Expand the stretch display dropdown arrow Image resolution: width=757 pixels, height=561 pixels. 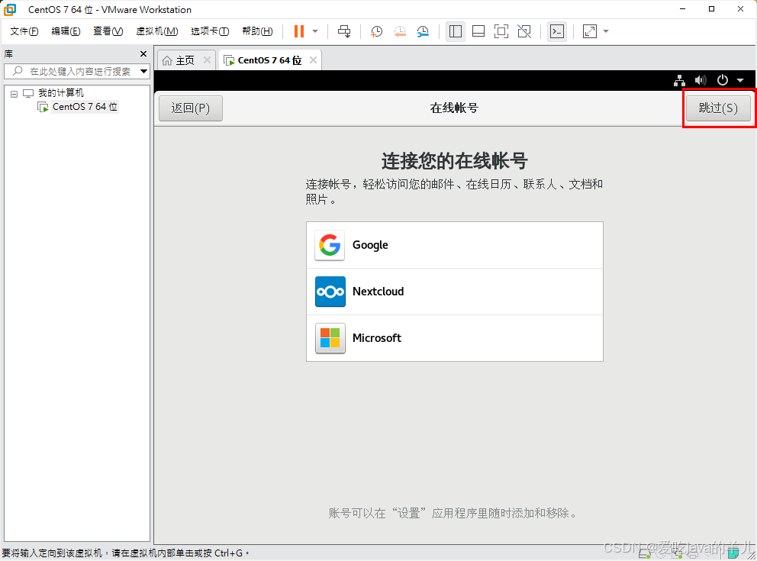606,31
